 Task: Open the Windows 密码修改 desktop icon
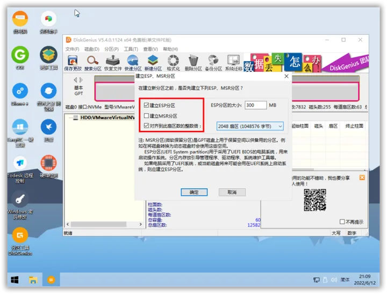point(20,205)
